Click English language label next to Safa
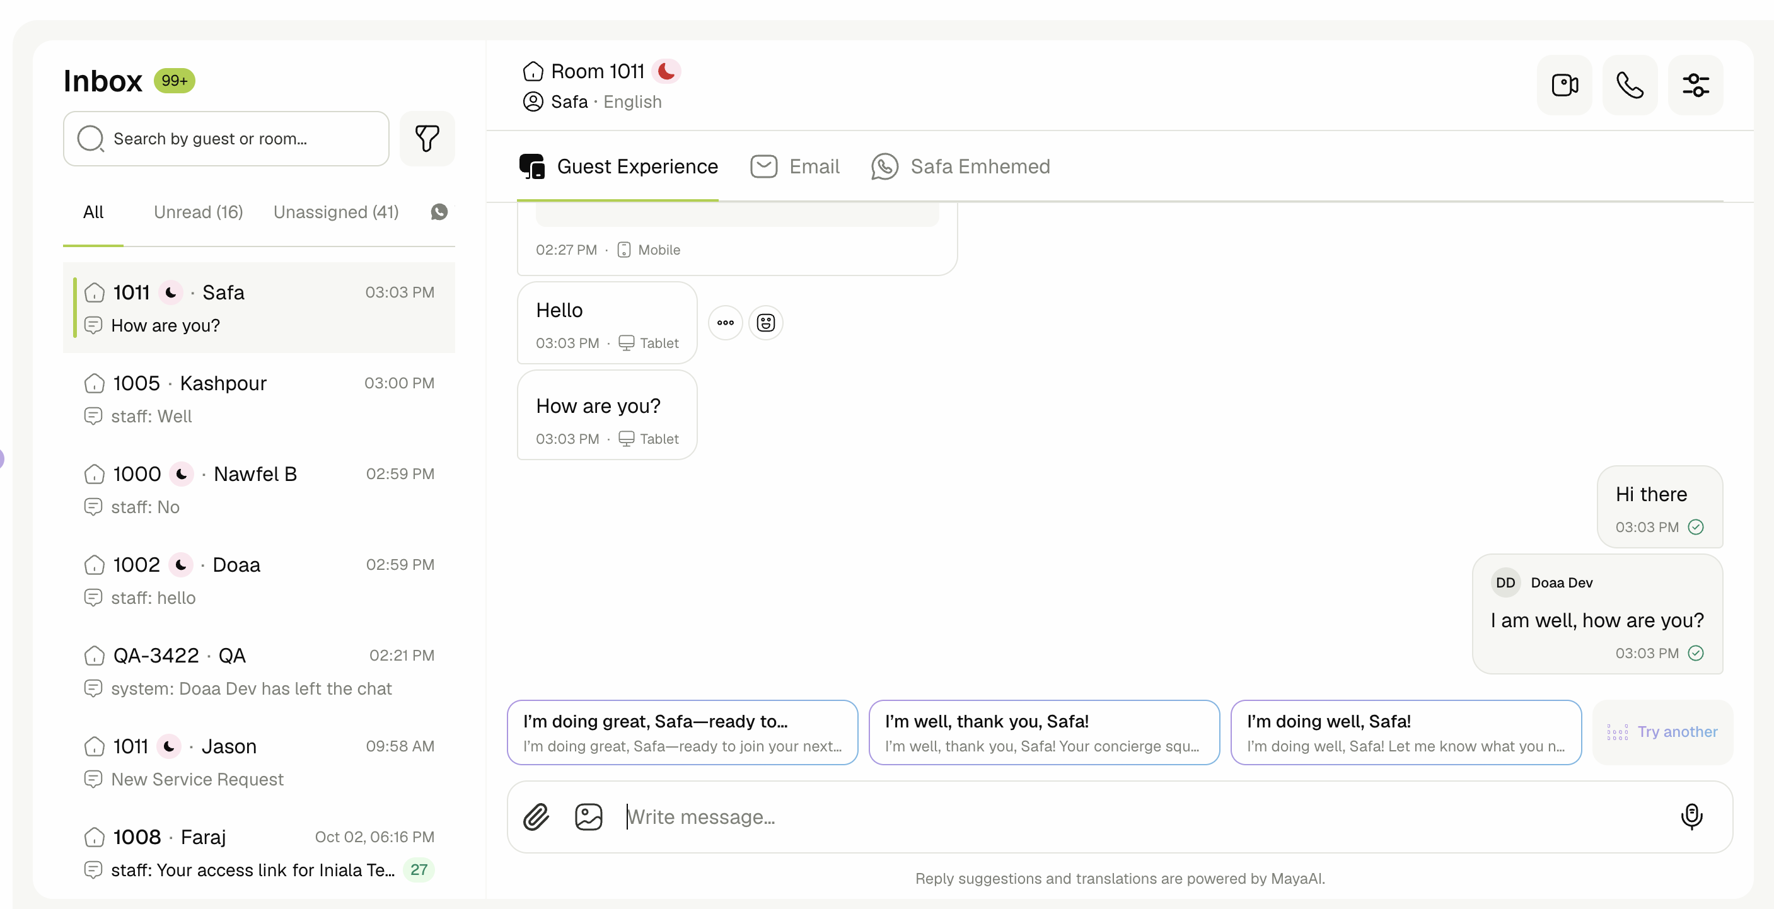Image resolution: width=1774 pixels, height=909 pixels. 632,102
